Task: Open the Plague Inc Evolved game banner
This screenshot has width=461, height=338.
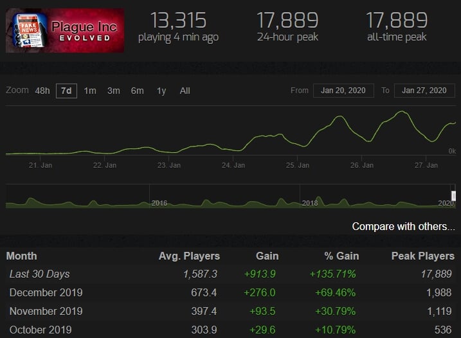Action: coord(65,31)
